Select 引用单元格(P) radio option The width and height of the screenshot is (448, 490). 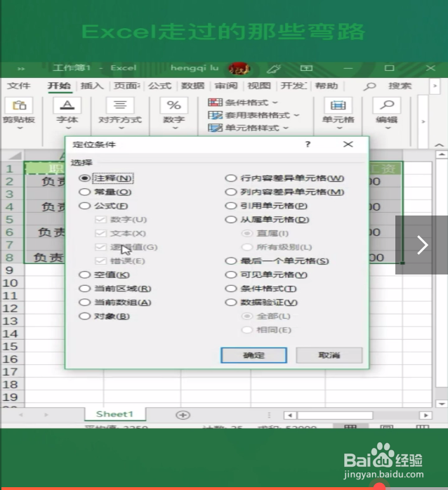pos(231,206)
